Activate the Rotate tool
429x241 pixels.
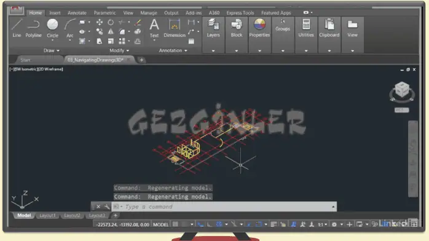(x=111, y=22)
